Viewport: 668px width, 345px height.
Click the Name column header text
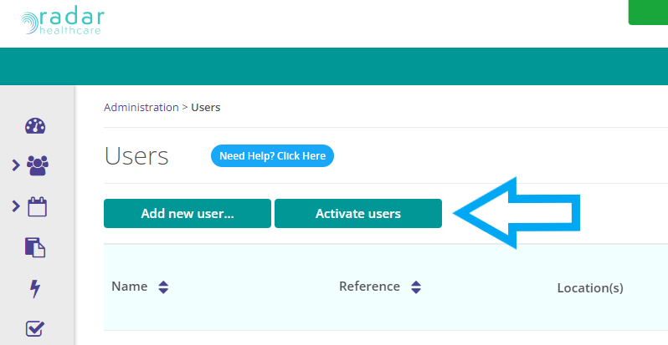coord(130,287)
